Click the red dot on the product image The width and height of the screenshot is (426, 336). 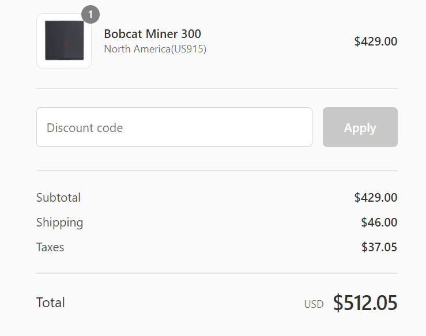coord(65,44)
